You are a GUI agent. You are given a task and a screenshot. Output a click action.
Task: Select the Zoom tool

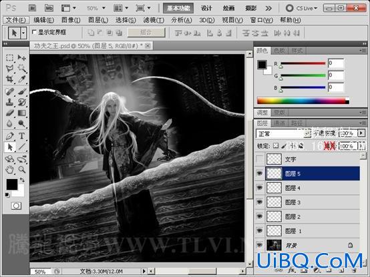22,170
